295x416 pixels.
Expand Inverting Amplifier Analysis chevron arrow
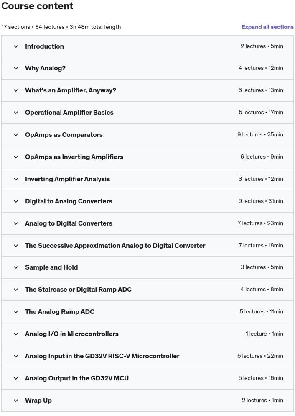tap(16, 179)
